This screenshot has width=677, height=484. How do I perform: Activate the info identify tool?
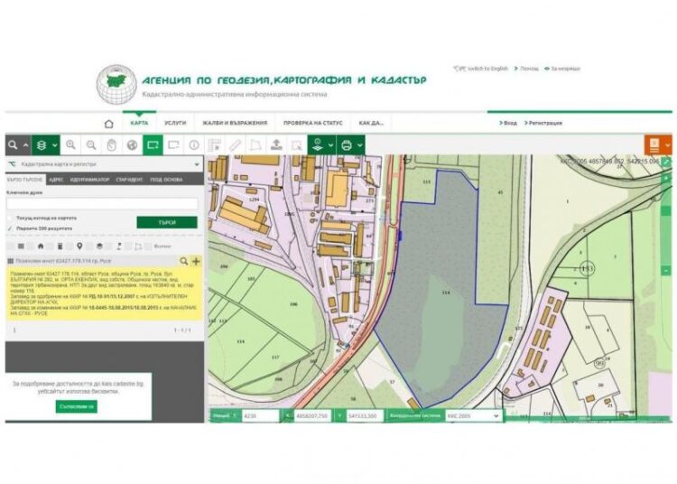coord(194,145)
